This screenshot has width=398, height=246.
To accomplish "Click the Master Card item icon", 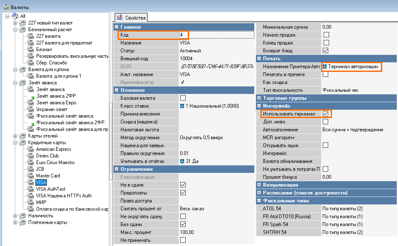I will click(x=31, y=176).
